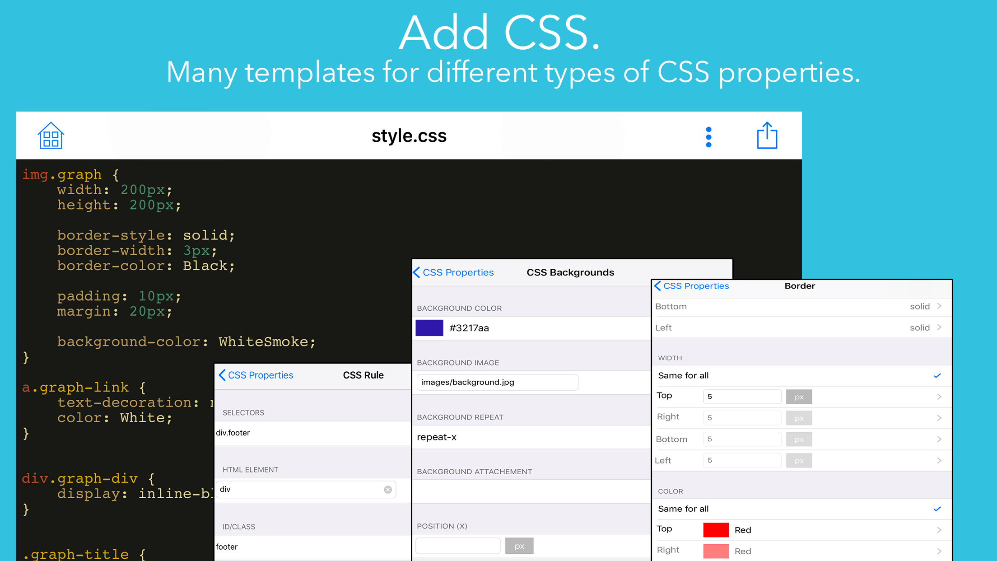997x561 pixels.
Task: Click back chevron in CSS Backgrounds panel
Action: (x=417, y=272)
